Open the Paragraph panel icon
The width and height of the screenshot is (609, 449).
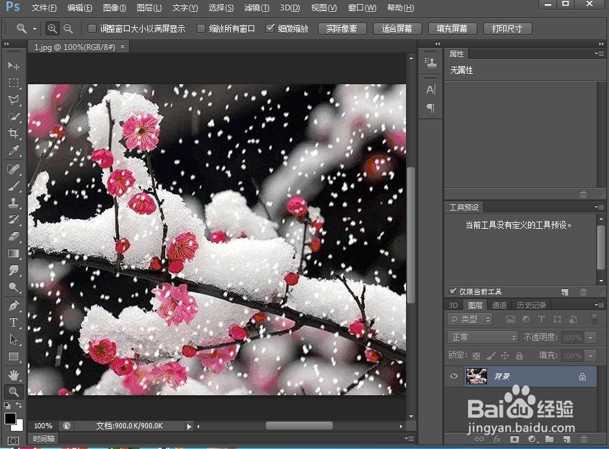tap(431, 108)
